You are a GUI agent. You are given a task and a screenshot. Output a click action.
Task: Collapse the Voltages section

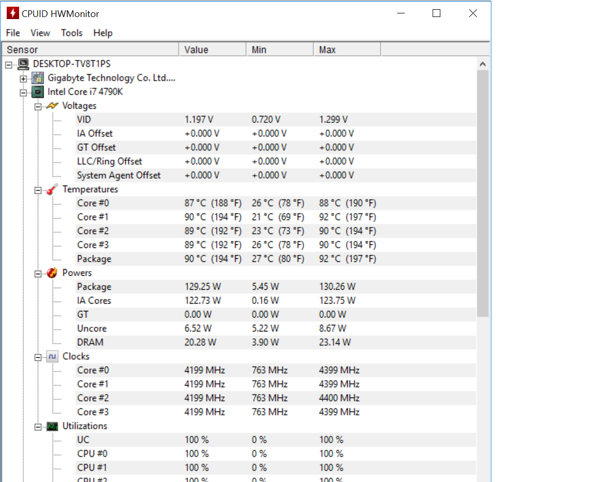pyautogui.click(x=38, y=107)
